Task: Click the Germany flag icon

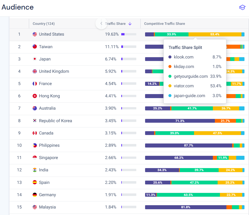Action: point(35,195)
